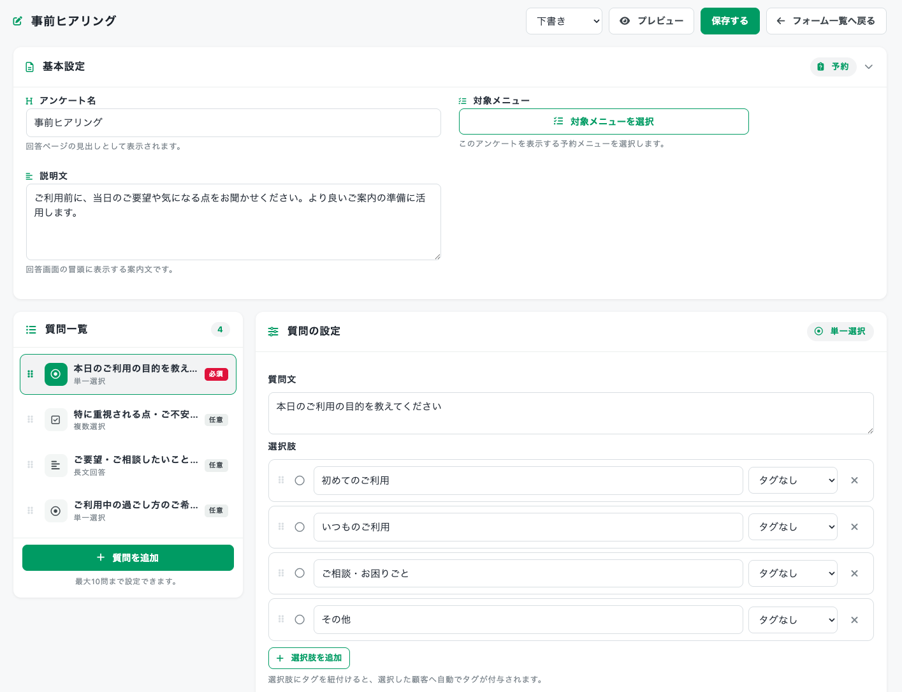902x692 pixels.
Task: Open the 下書き status dropdown
Action: tap(564, 21)
